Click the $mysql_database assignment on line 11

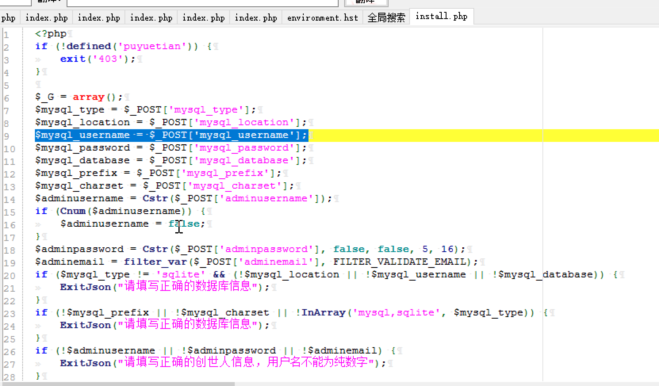[171, 161]
